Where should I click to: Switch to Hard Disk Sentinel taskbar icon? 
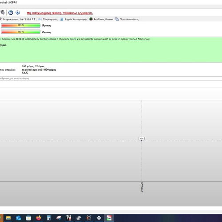[x=109, y=218]
